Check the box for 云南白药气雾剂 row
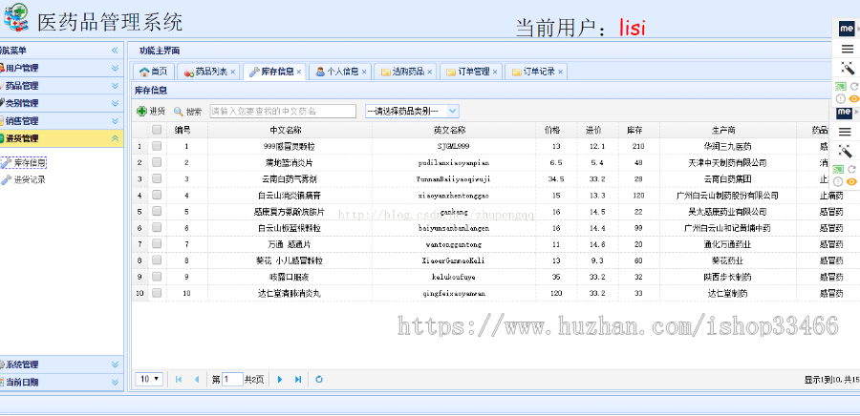The height and width of the screenshot is (416, 860). (157, 179)
